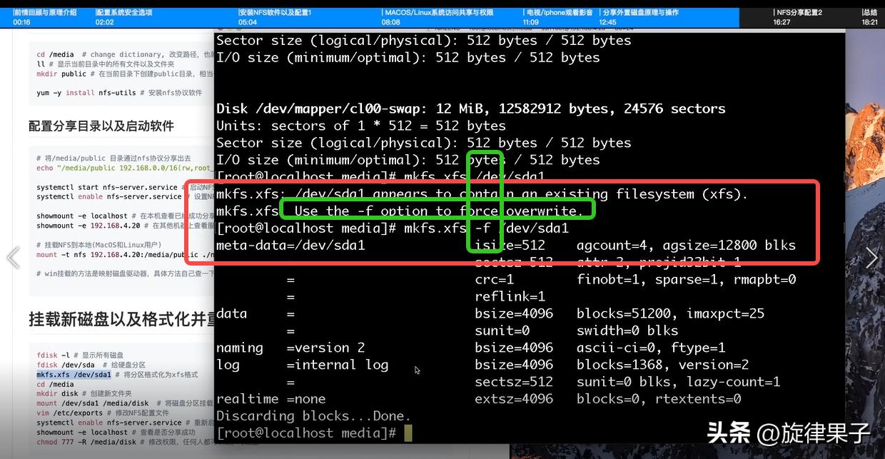
Task: Click the mkdir disk line in document
Action: pos(84,394)
